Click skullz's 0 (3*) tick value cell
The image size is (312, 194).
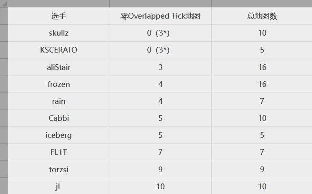[160, 33]
